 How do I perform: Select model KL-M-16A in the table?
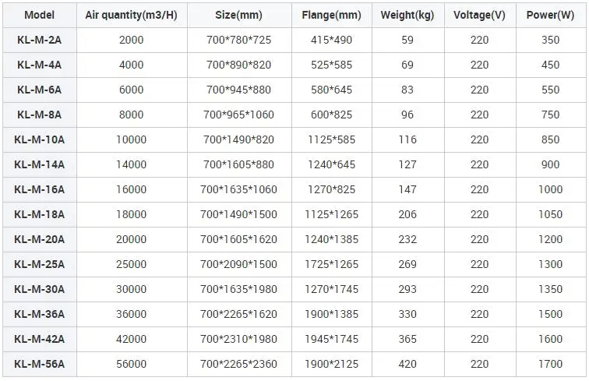39,189
